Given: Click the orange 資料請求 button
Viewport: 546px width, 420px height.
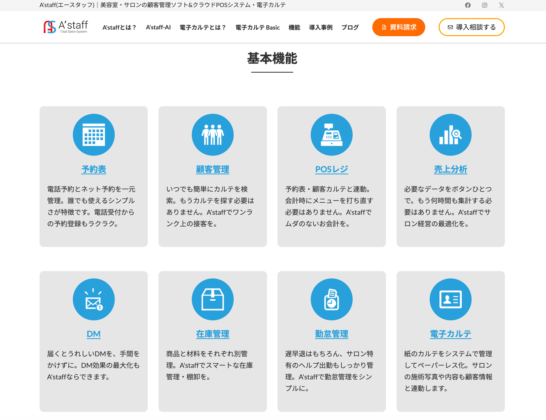Looking at the screenshot, I should pyautogui.click(x=399, y=27).
